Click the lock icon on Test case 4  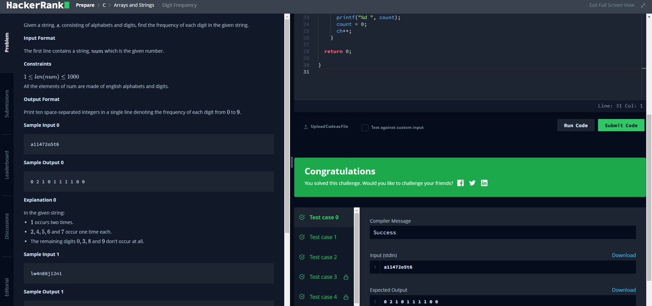pos(346,297)
